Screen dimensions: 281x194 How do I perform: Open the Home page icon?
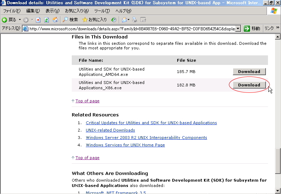(x=55, y=20)
